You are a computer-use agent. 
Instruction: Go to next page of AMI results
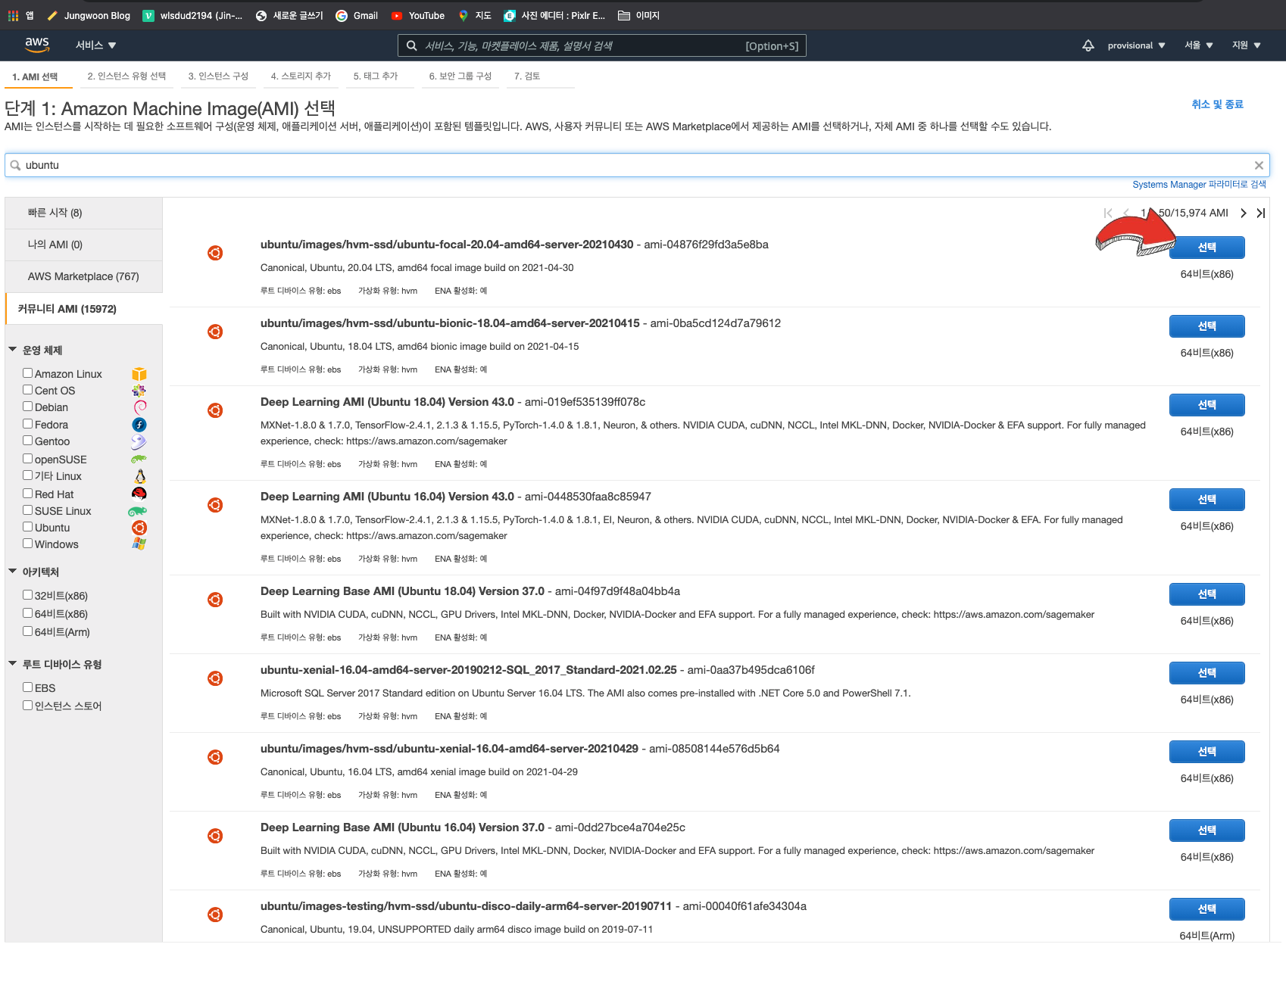tap(1244, 213)
